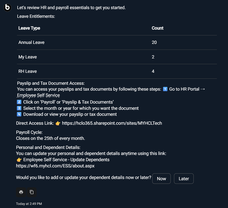Click pointing hand emoji beside Update Dependents
The width and height of the screenshot is (228, 208).
pos(19,160)
